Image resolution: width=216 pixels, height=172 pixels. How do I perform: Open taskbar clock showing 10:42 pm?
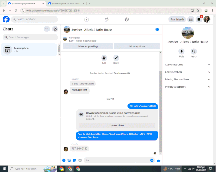point(201,169)
